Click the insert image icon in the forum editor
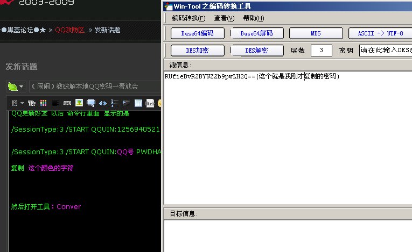Screen dimensions: 412x252 [79, 103]
